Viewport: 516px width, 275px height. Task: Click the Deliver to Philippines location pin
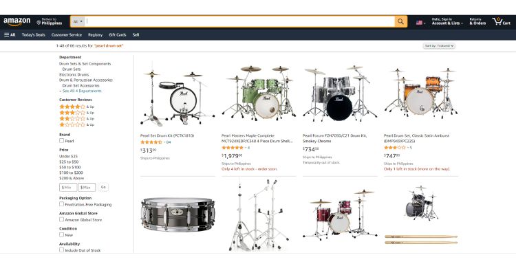click(x=39, y=23)
